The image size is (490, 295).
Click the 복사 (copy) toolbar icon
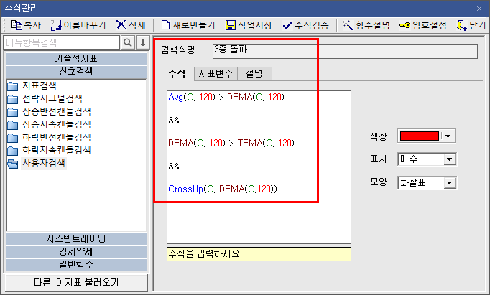point(17,25)
